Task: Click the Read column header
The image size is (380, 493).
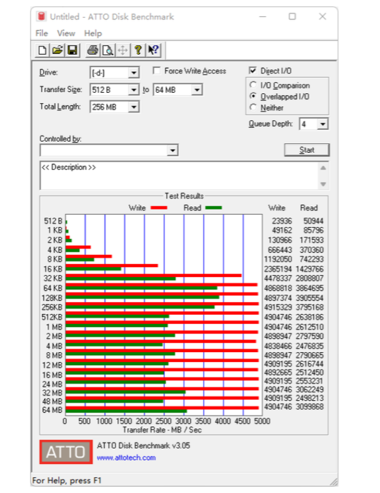Action: pyautogui.click(x=309, y=208)
